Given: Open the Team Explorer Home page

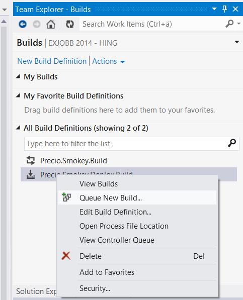Looking at the screenshot, I should 51,24.
